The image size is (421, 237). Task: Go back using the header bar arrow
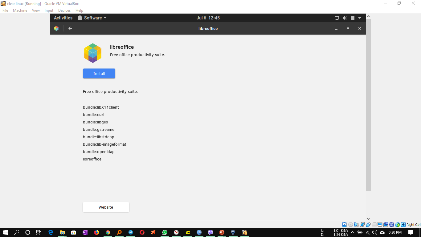point(70,28)
